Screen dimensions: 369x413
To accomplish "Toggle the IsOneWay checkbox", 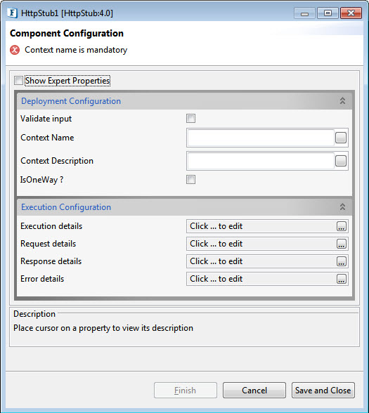I will pyautogui.click(x=191, y=180).
